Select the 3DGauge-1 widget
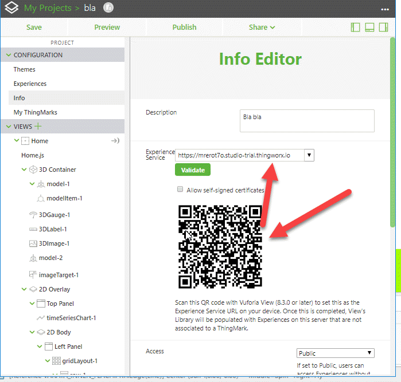 54,215
